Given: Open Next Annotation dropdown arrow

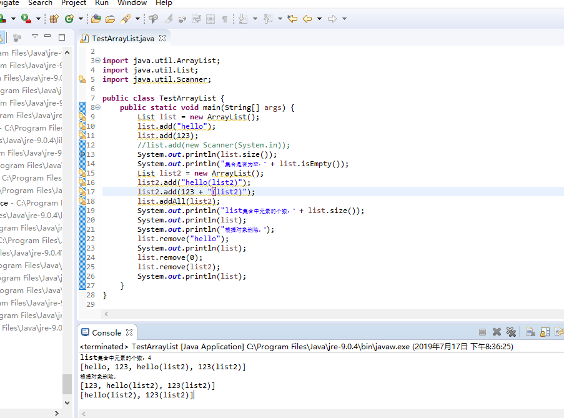Looking at the screenshot, I should point(255,19).
